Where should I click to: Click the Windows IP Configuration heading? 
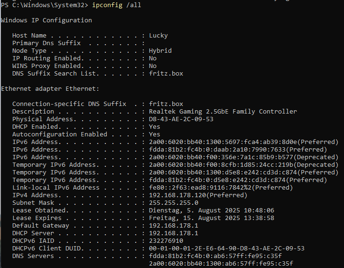pyautogui.click(x=46, y=20)
